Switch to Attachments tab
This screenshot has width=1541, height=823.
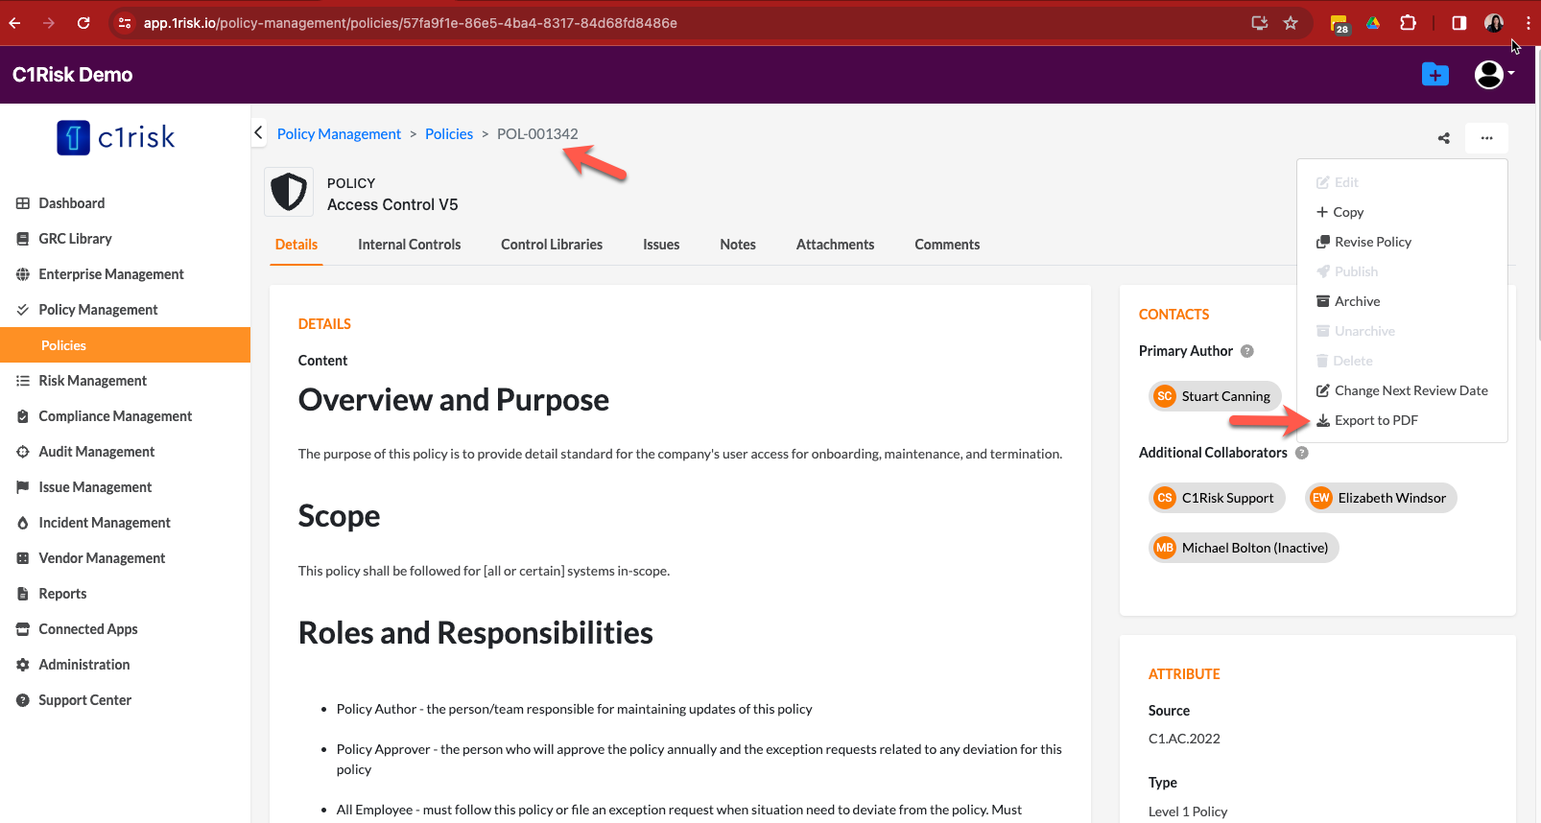click(x=835, y=245)
